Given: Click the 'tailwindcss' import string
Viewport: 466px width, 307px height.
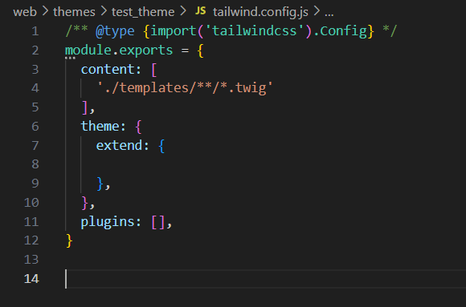Looking at the screenshot, I should coord(254,30).
